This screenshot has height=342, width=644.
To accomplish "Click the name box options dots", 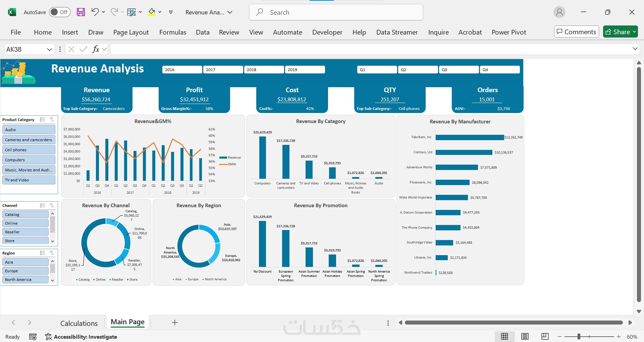I will click(60, 49).
